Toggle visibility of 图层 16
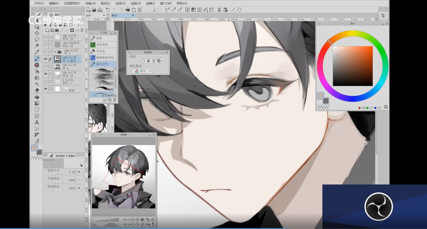 click(45, 44)
